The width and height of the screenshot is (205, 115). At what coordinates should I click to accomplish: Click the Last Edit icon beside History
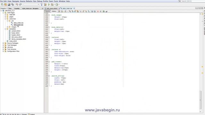tap(59, 11)
